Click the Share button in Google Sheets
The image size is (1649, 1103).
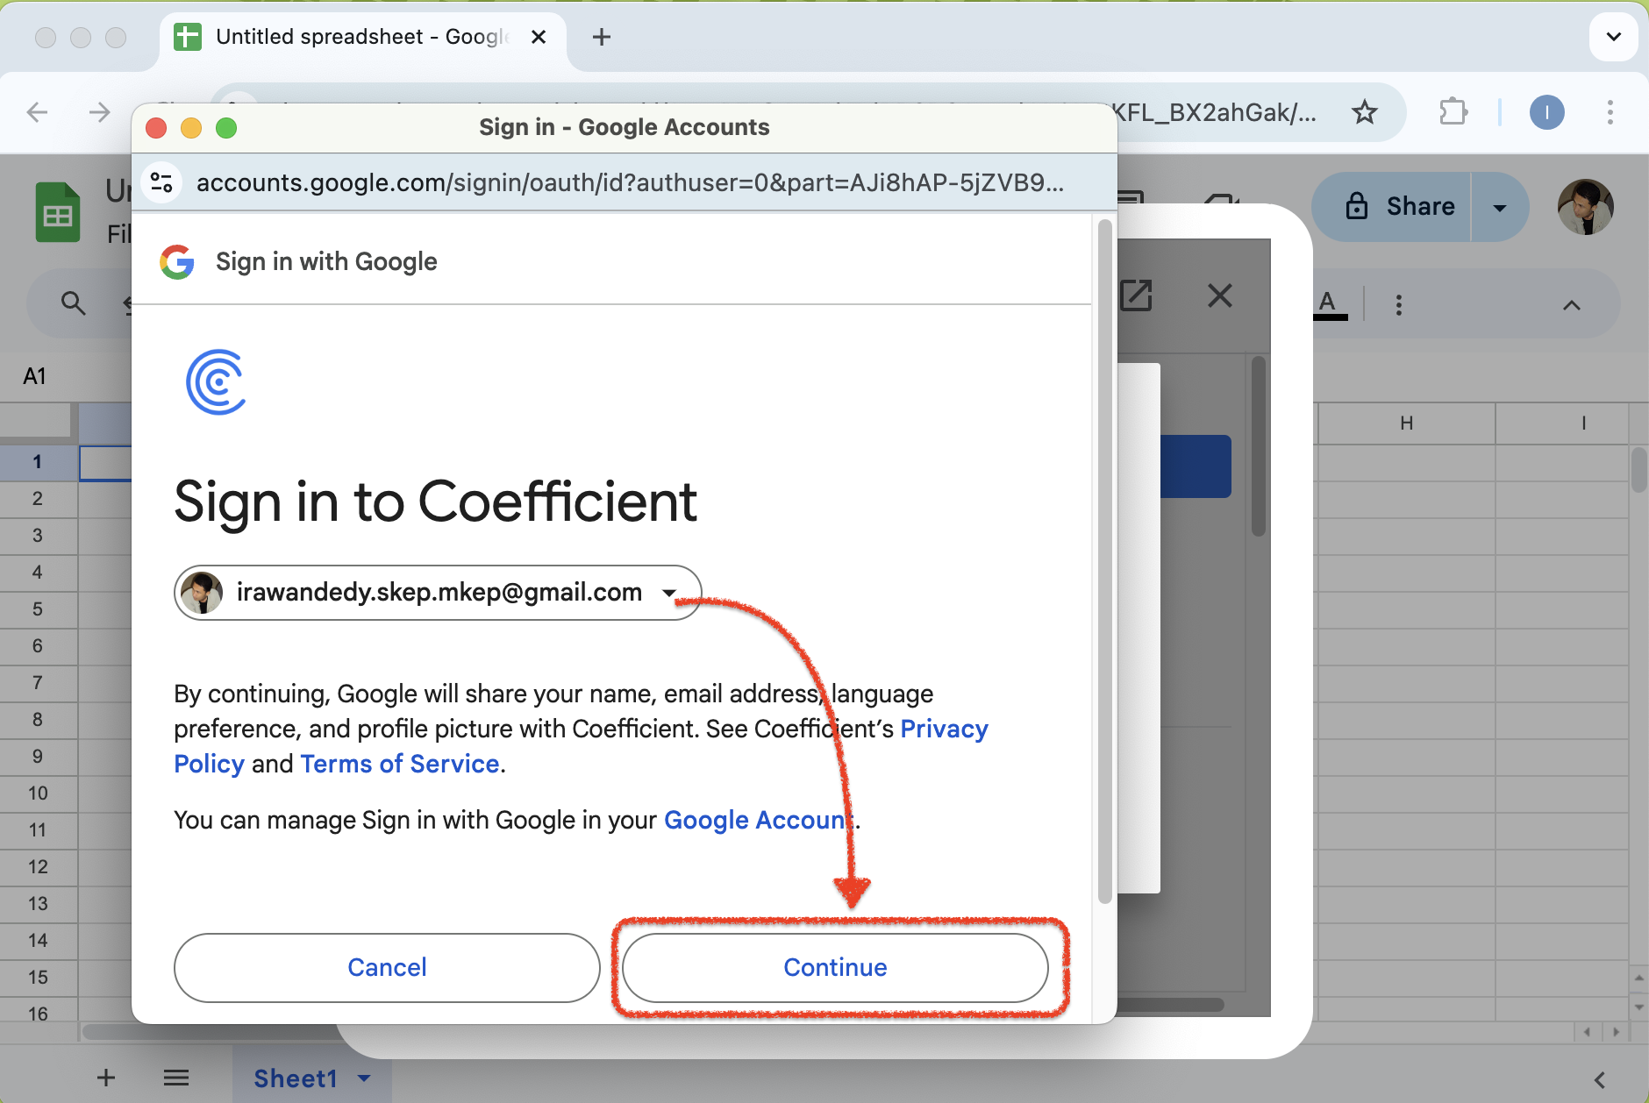(x=1391, y=206)
